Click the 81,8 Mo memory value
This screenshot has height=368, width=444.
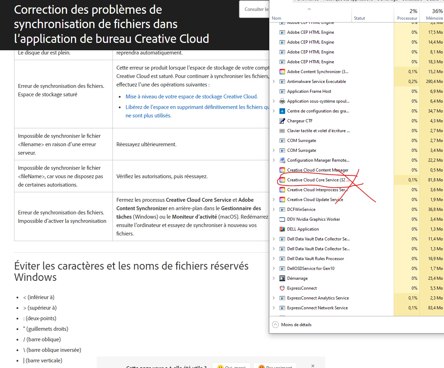[435, 180]
